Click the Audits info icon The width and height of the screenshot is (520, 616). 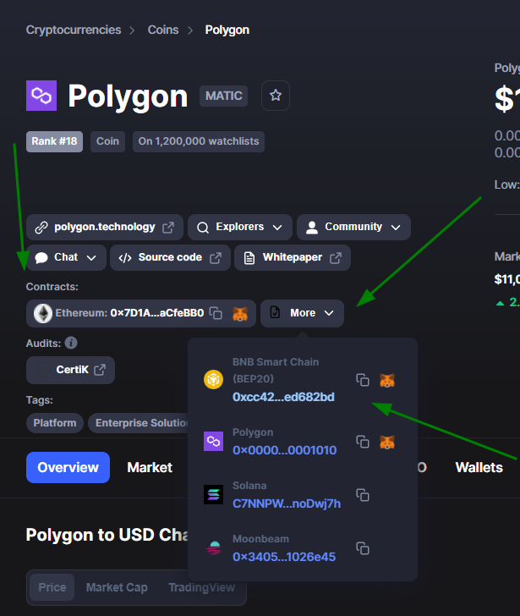pyautogui.click(x=71, y=343)
